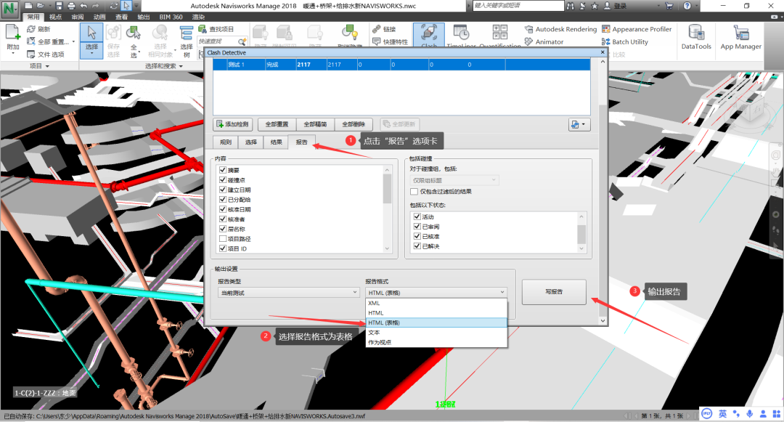Click the 写报告 button
Image resolution: width=784 pixels, height=422 pixels.
(x=554, y=292)
